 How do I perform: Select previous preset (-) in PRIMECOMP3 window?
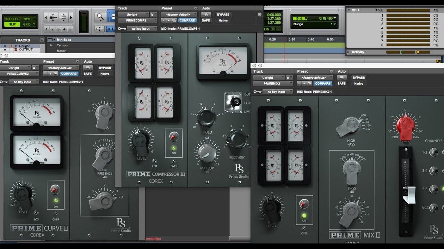[x=164, y=20]
